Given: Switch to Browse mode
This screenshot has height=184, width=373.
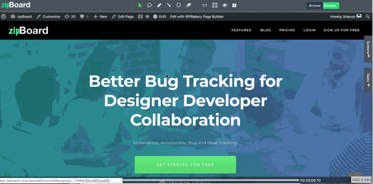Looking at the screenshot, I should pyautogui.click(x=315, y=6).
